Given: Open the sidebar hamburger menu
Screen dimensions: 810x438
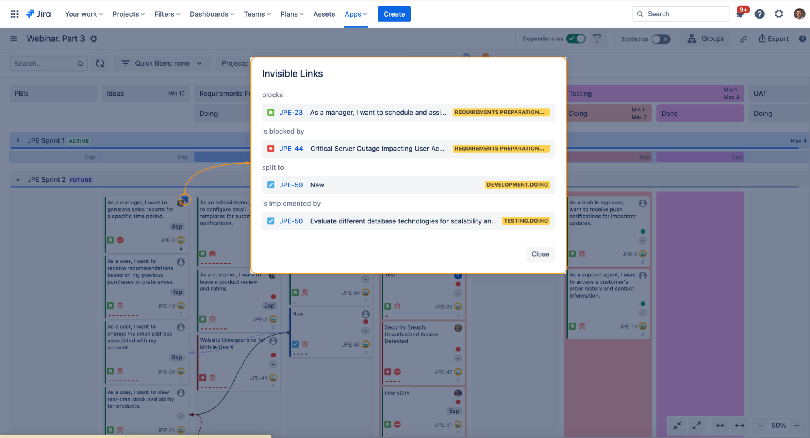Looking at the screenshot, I should [x=14, y=39].
